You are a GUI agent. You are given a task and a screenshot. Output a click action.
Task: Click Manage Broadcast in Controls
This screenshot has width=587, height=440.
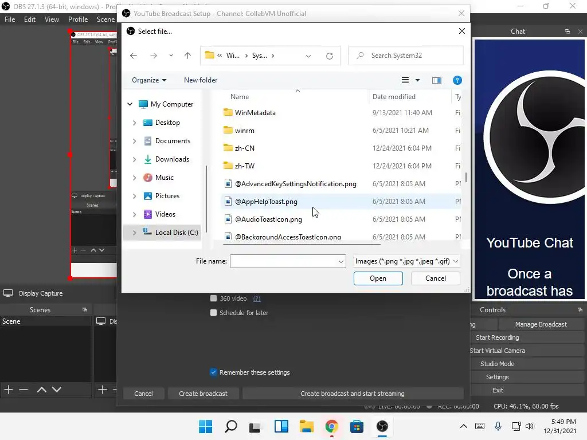click(x=541, y=324)
